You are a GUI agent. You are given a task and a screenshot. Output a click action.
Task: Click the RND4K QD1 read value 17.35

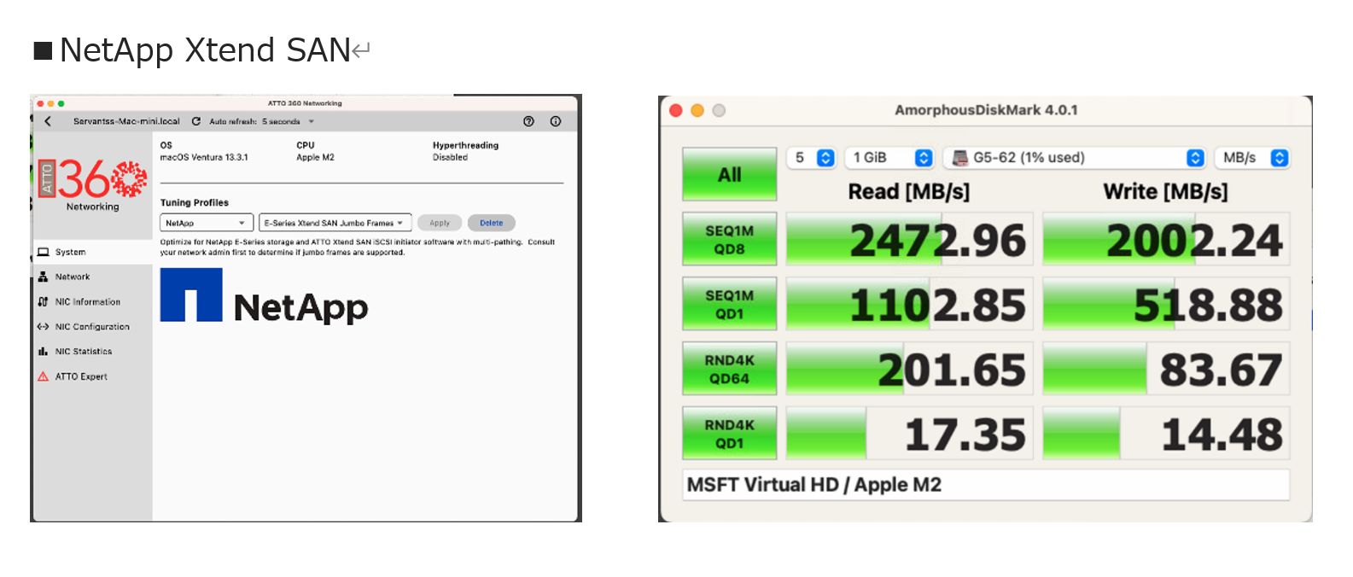(909, 434)
